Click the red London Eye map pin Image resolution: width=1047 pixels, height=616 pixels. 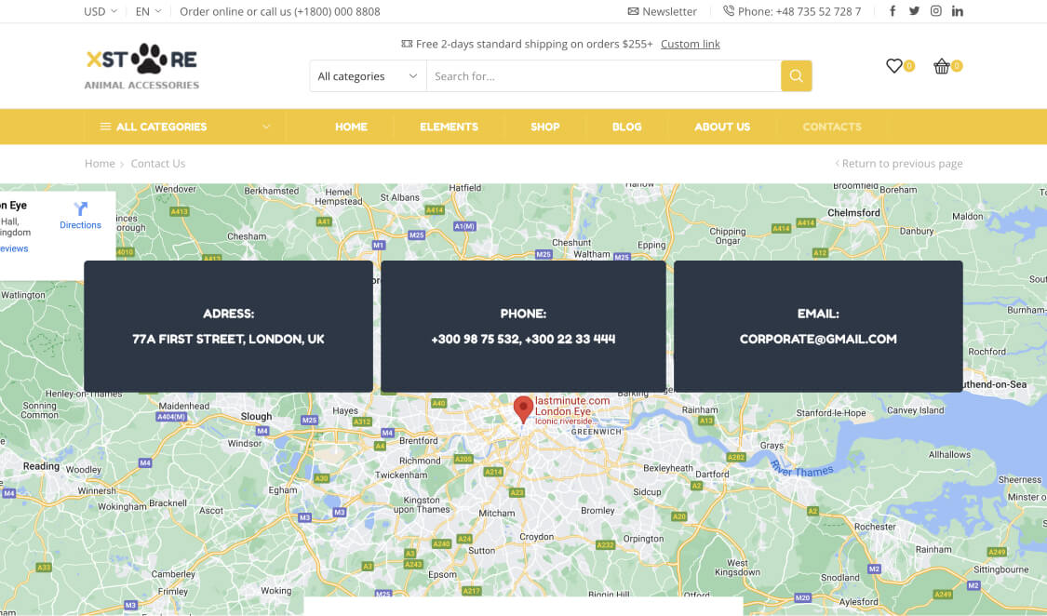[x=524, y=408]
